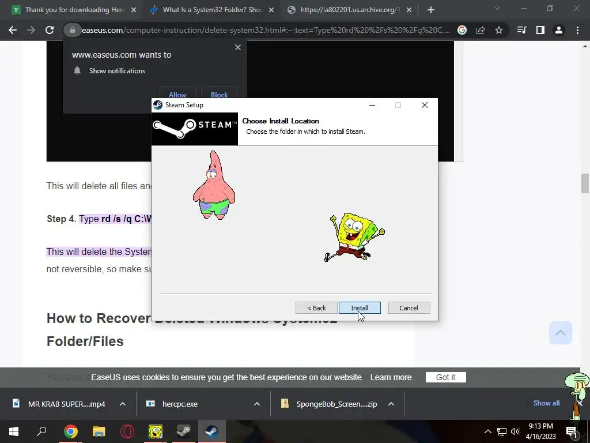Image resolution: width=590 pixels, height=443 pixels.
Task: Open the network icon in system tray
Action: 502,431
